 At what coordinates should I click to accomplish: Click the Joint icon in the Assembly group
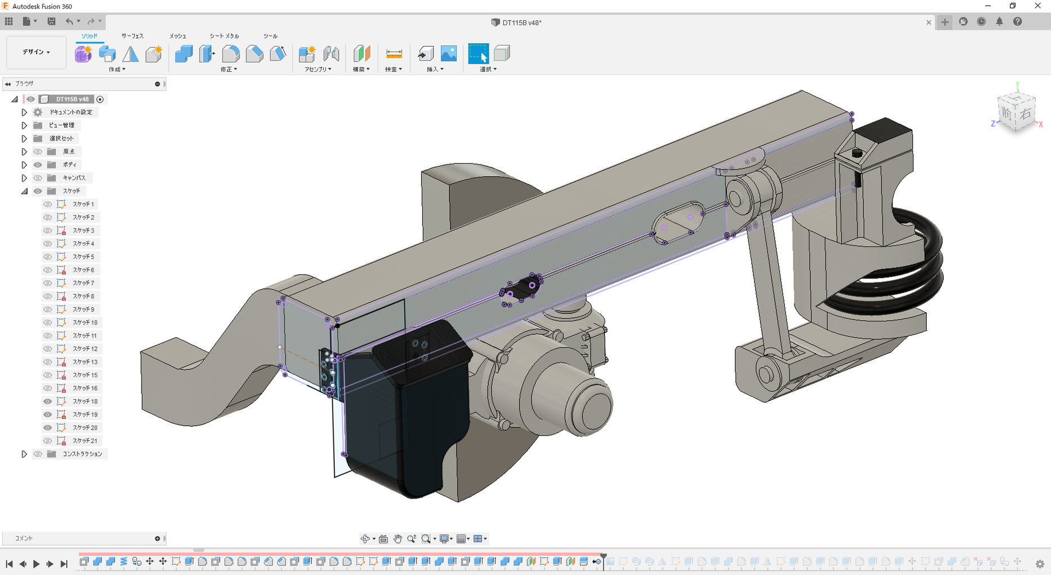click(x=331, y=54)
